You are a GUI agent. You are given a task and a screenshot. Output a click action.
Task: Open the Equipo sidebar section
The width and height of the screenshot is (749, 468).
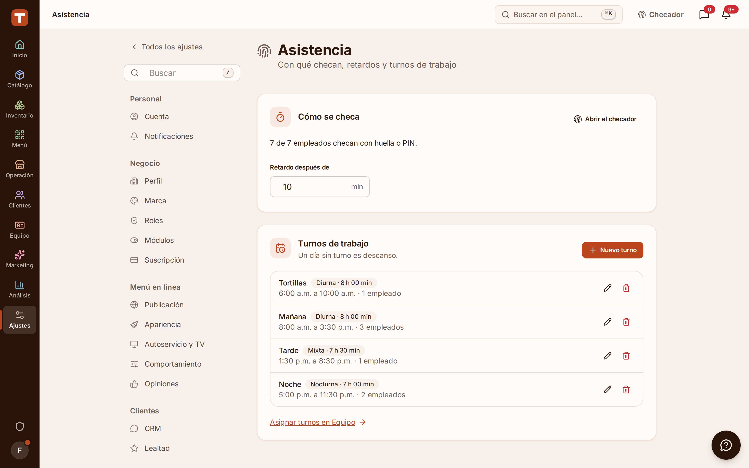click(20, 229)
